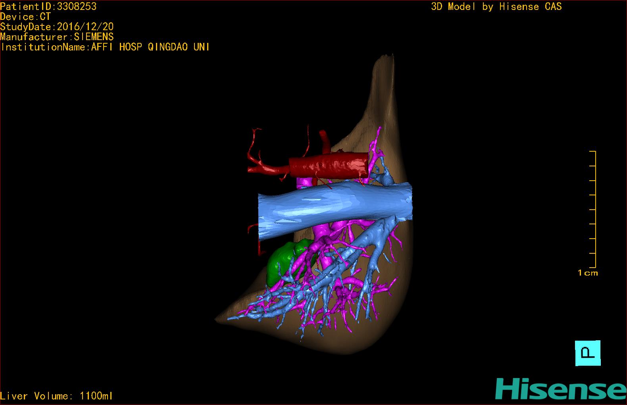
Task: Select the large light-blue vein trunk
Action: pos(335,209)
